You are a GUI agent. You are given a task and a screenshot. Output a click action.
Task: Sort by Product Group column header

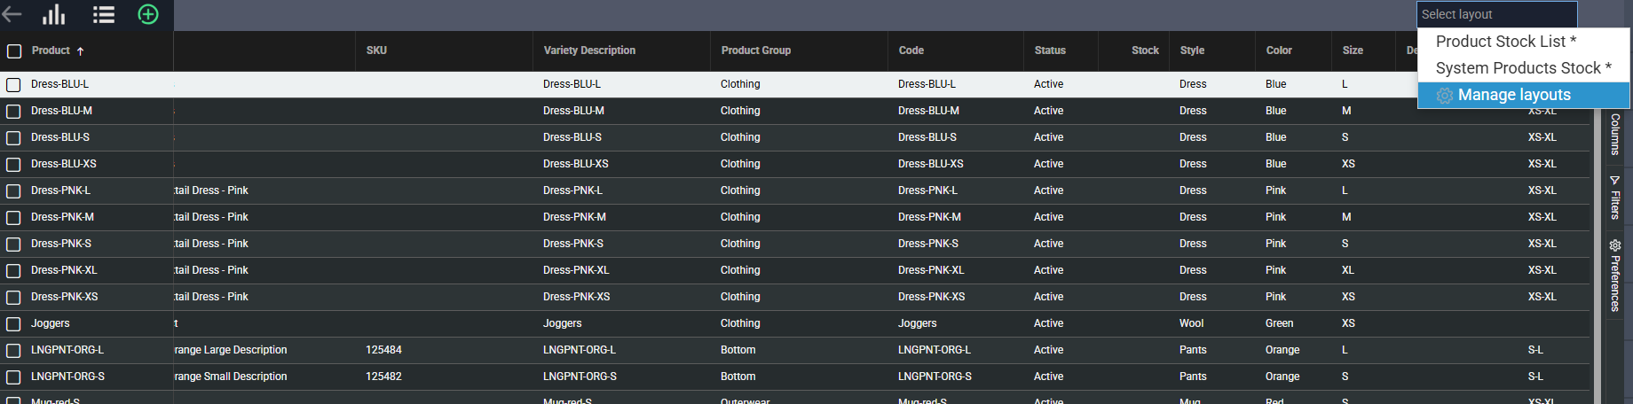point(756,50)
